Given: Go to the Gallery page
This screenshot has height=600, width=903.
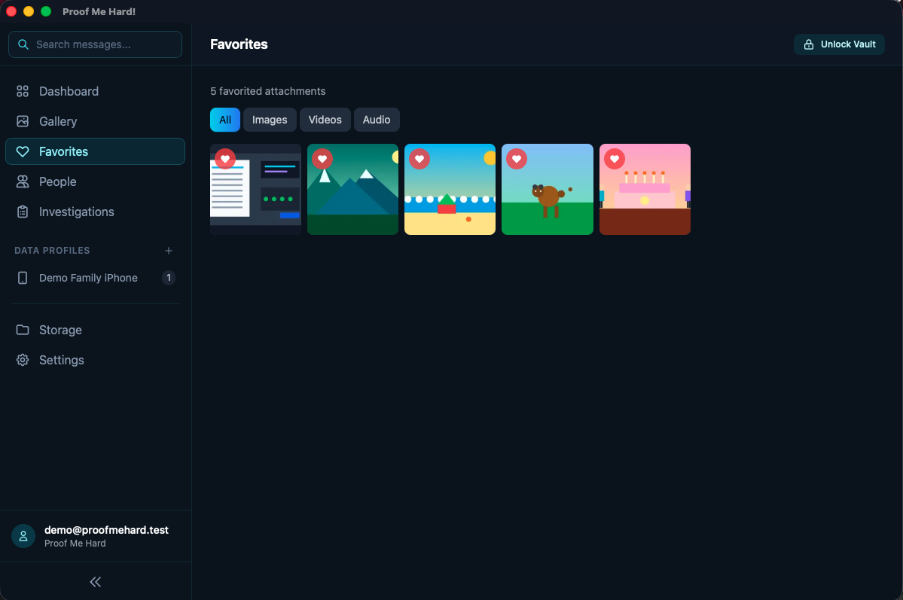Looking at the screenshot, I should coord(95,121).
